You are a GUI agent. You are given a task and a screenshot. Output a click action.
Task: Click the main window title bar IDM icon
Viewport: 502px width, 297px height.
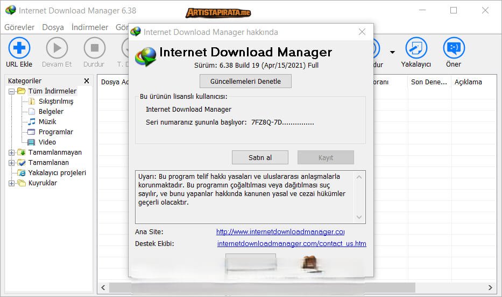coord(11,10)
